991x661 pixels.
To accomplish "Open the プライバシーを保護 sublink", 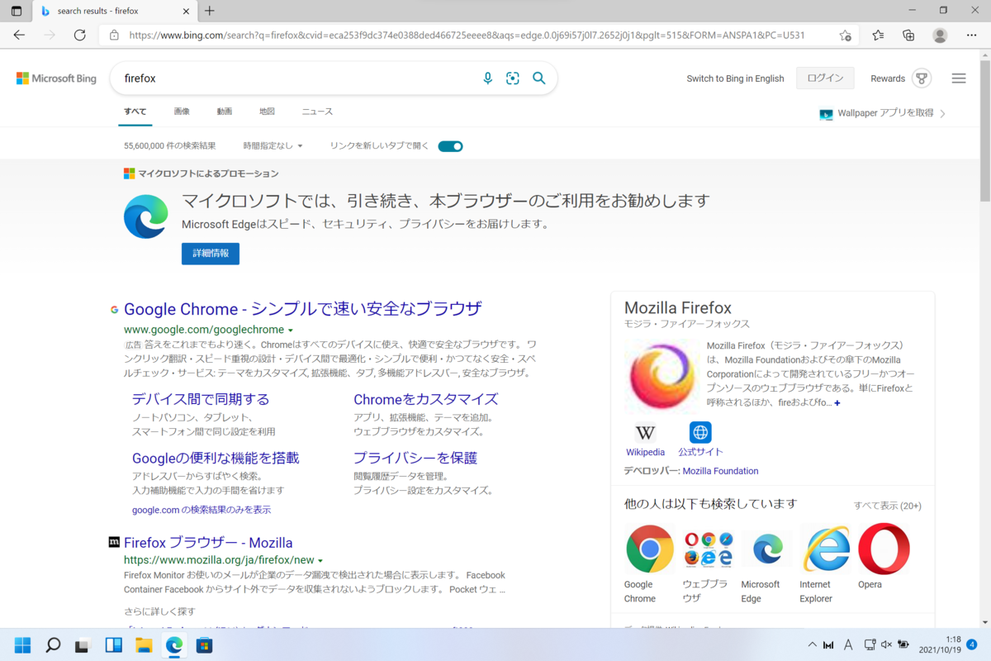I will tap(415, 458).
